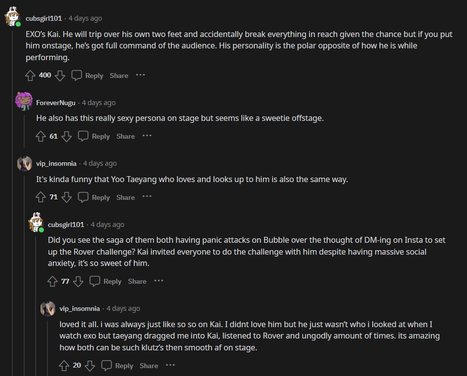Open ForeverNugu's user profile
Screen dimensions: 467x376
pos(56,103)
